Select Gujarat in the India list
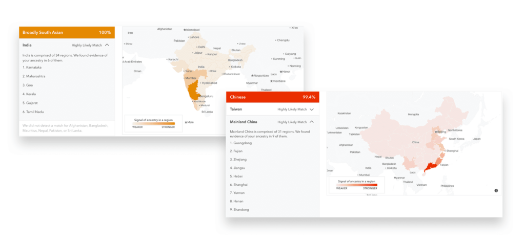525x242 pixels. [30, 103]
